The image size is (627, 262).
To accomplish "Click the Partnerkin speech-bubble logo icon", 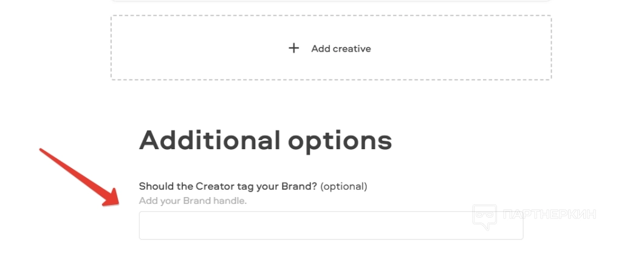I will point(485,217).
